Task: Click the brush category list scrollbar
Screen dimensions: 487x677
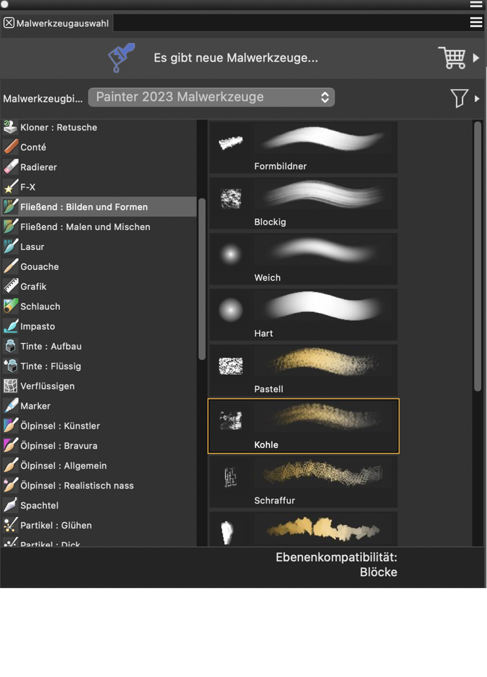Action: pyautogui.click(x=202, y=278)
